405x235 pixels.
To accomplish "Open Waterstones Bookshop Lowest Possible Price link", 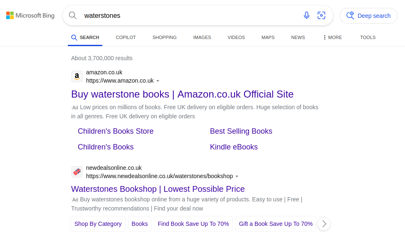I will 158,189.
